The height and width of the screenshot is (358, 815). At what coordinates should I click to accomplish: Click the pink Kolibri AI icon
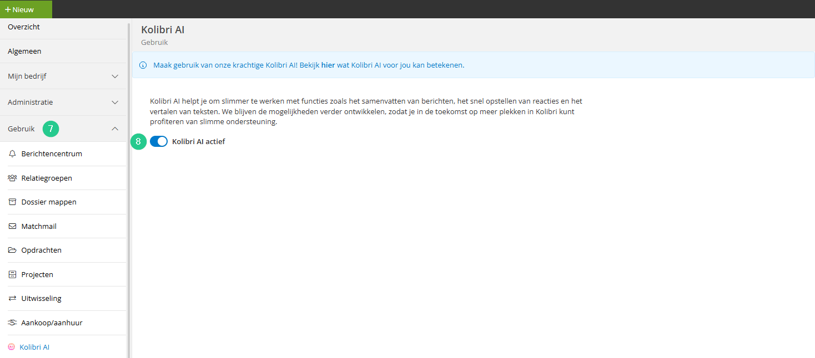pos(12,347)
